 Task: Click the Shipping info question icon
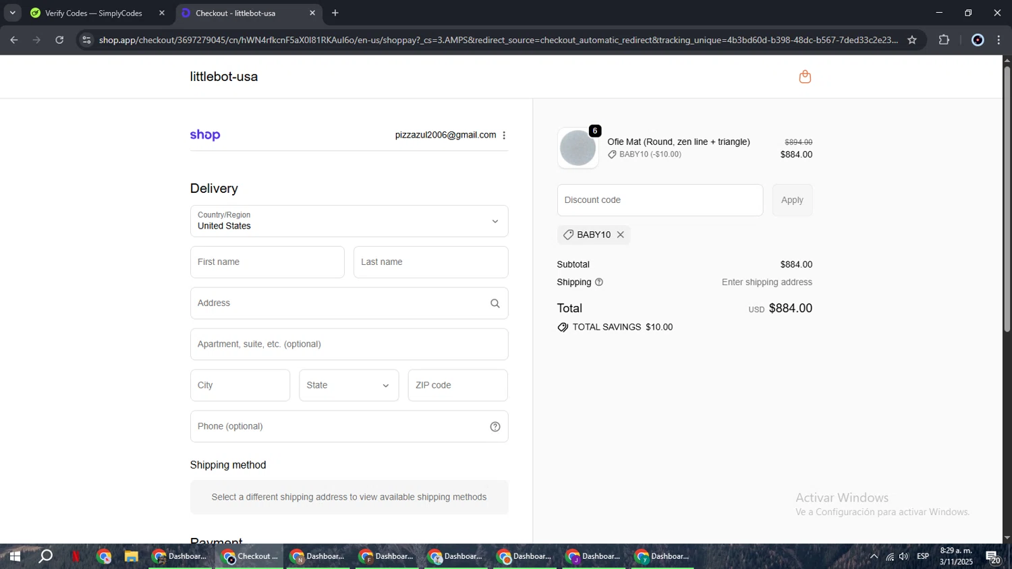(599, 282)
